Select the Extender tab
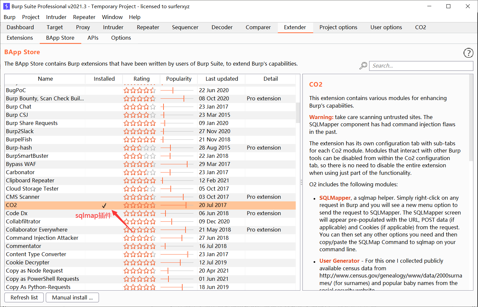The width and height of the screenshot is (478, 307). 295,27
